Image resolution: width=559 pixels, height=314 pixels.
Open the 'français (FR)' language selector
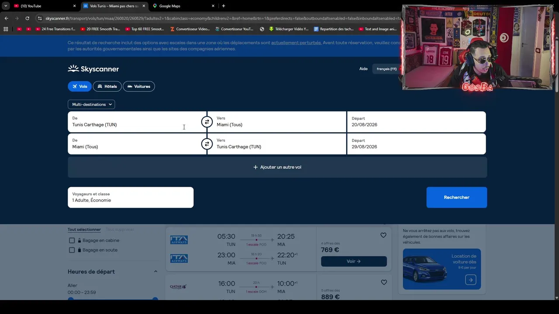[x=386, y=69]
